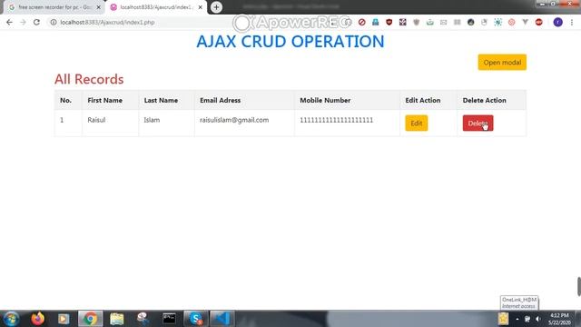Reload the localhost page
The height and width of the screenshot is (327, 581).
[36, 22]
